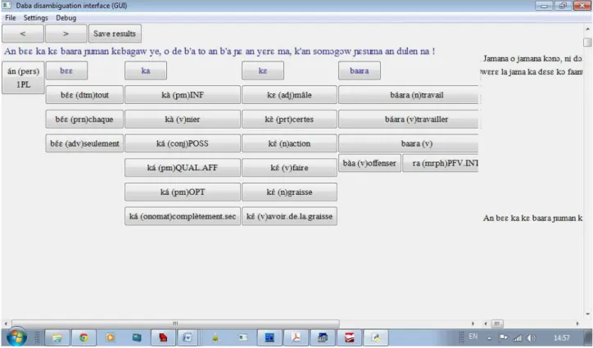This screenshot has width=593, height=348.
Task: Select án (pers) 1PL gloss
Action: [23, 78]
